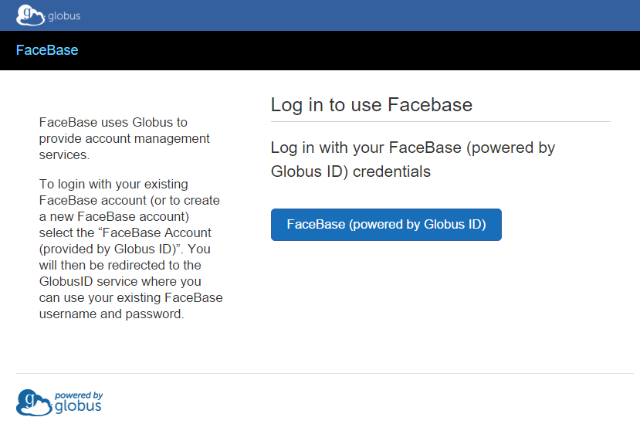Click the "To login with your existing" text line
This screenshot has height=441, width=640.
pyautogui.click(x=113, y=184)
